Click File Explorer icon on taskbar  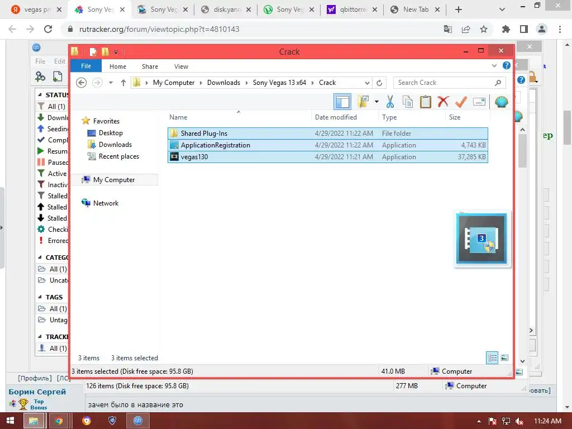pos(34,421)
